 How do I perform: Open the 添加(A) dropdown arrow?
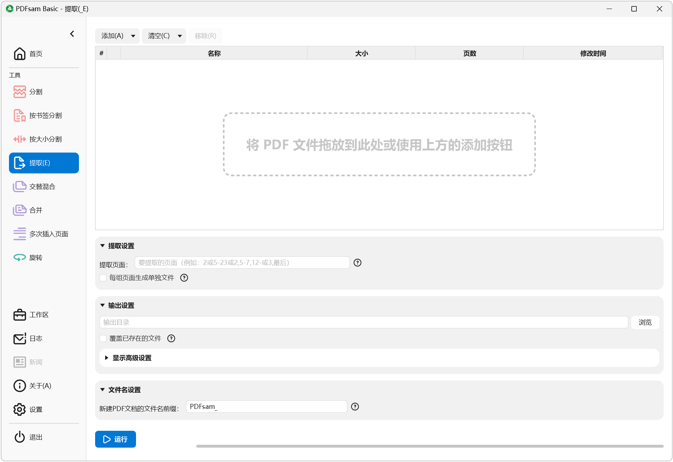(x=133, y=36)
